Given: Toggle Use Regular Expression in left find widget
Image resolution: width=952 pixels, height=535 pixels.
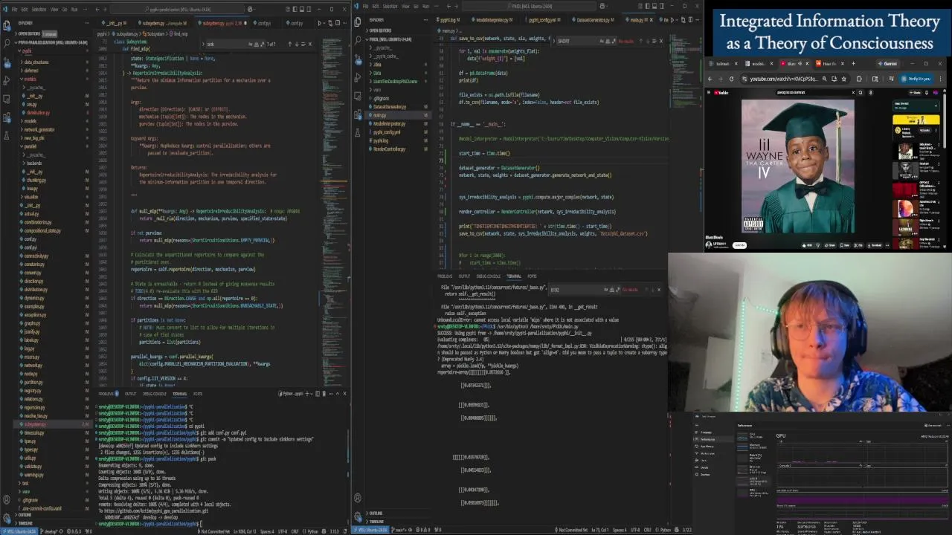Looking at the screenshot, I should [263, 44].
